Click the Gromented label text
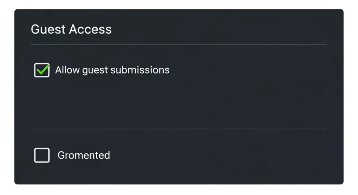This screenshot has width=358, height=195. (84, 155)
